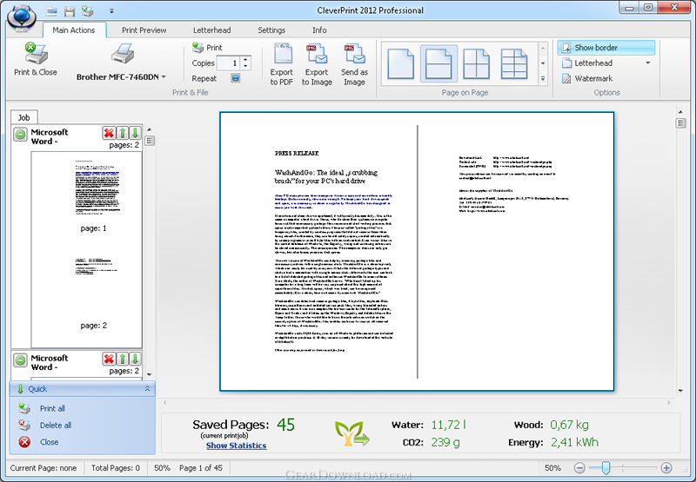Collapse the second Microsoft Word job green minus

[20, 360]
